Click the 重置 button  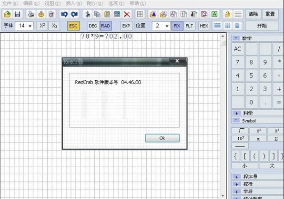[x=270, y=14]
